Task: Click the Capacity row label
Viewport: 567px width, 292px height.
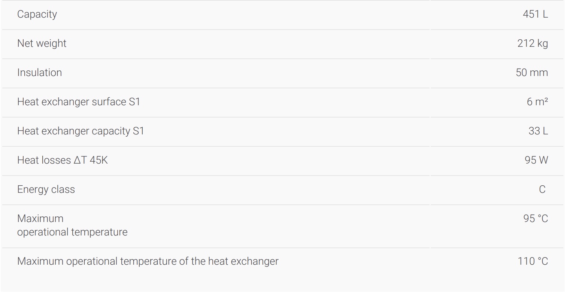Action: tap(37, 14)
